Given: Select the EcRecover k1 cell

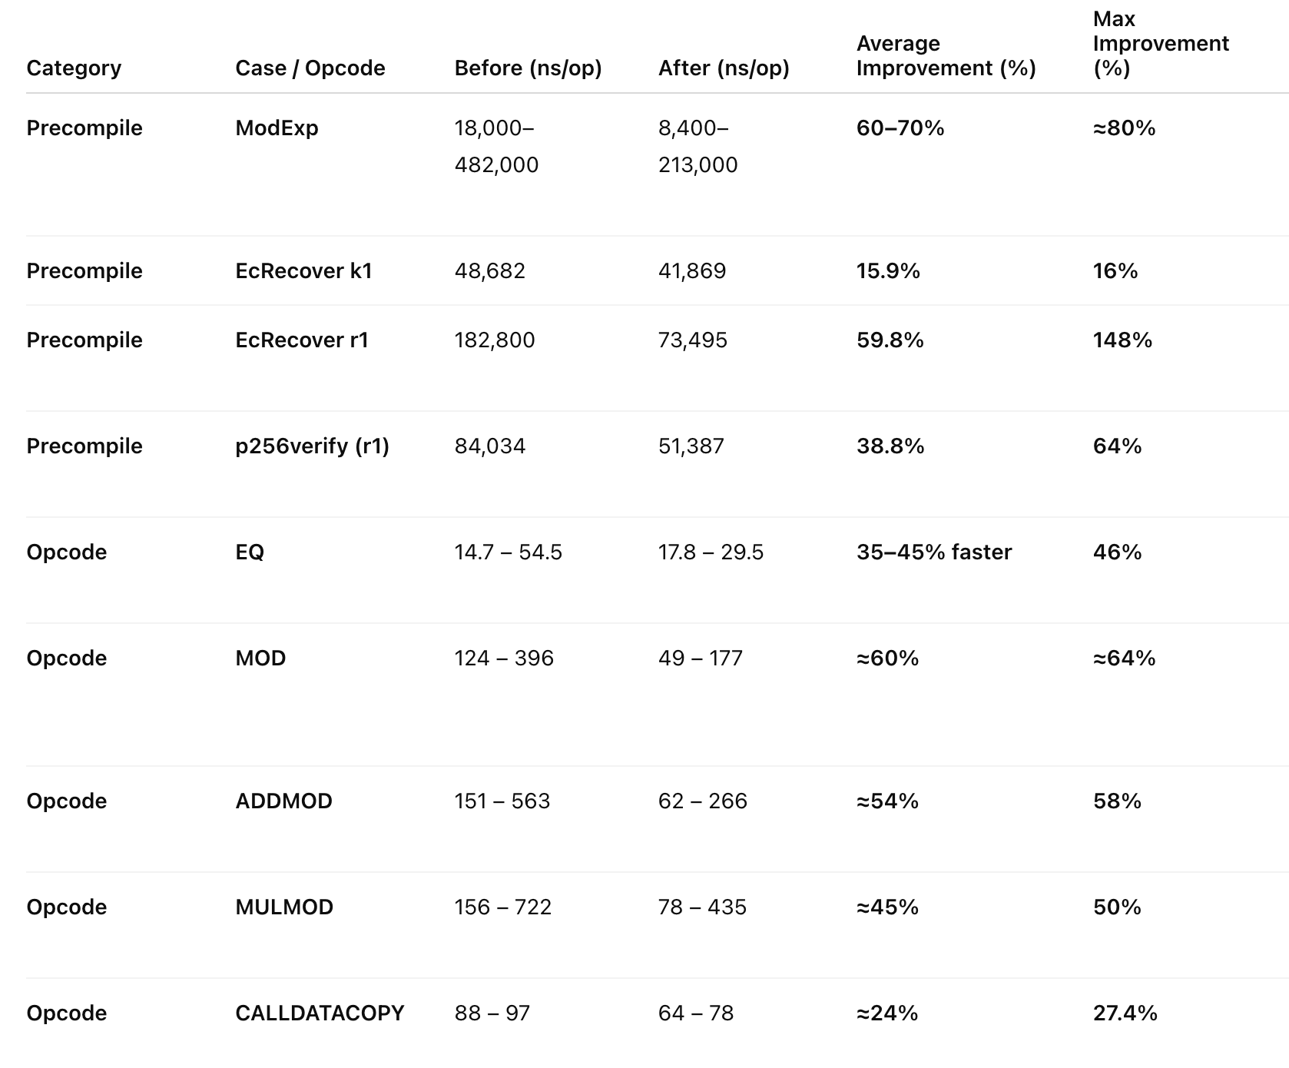Looking at the screenshot, I should [x=303, y=271].
